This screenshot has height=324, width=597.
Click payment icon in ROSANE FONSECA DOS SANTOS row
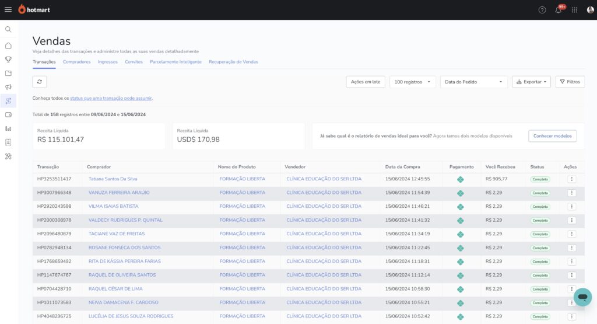(461, 248)
